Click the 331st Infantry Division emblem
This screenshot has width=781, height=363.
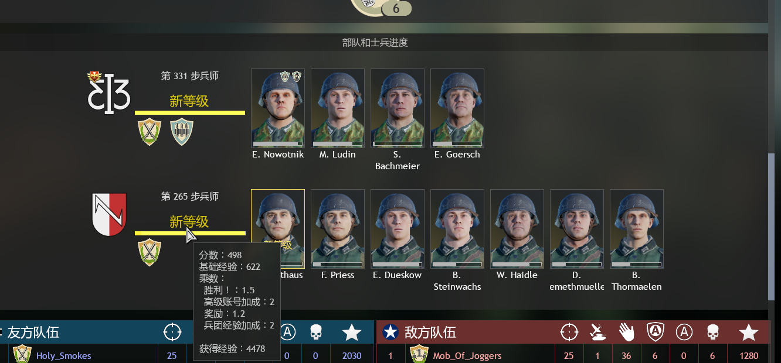108,93
